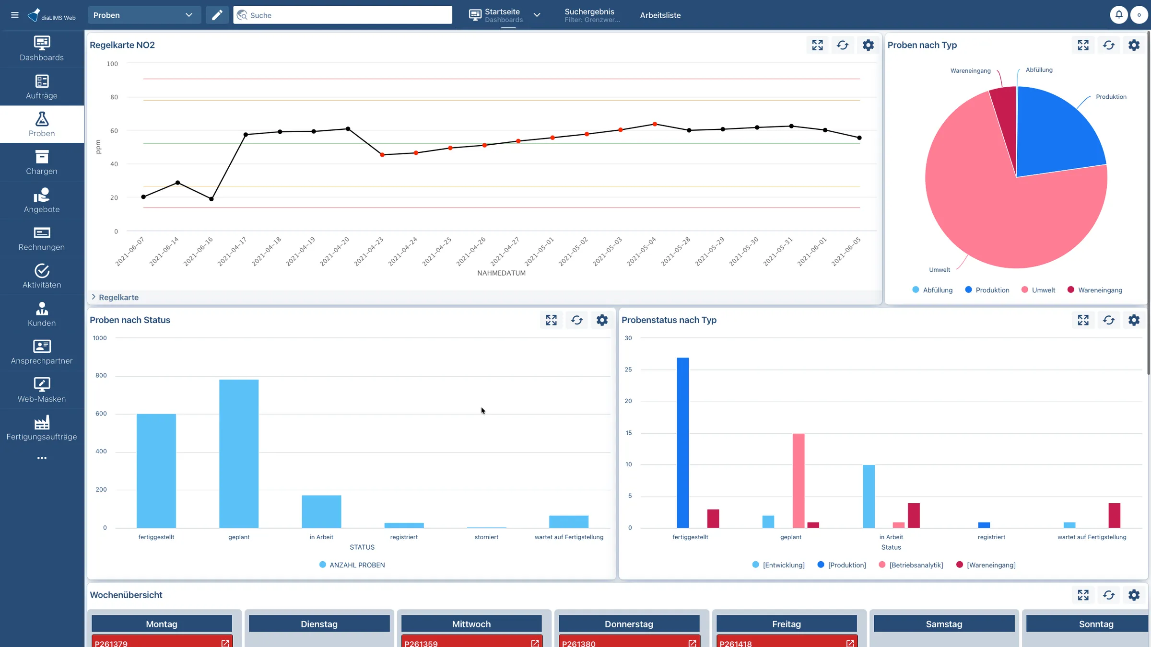The image size is (1151, 647).
Task: Open Proben entity dropdown
Action: click(x=144, y=15)
